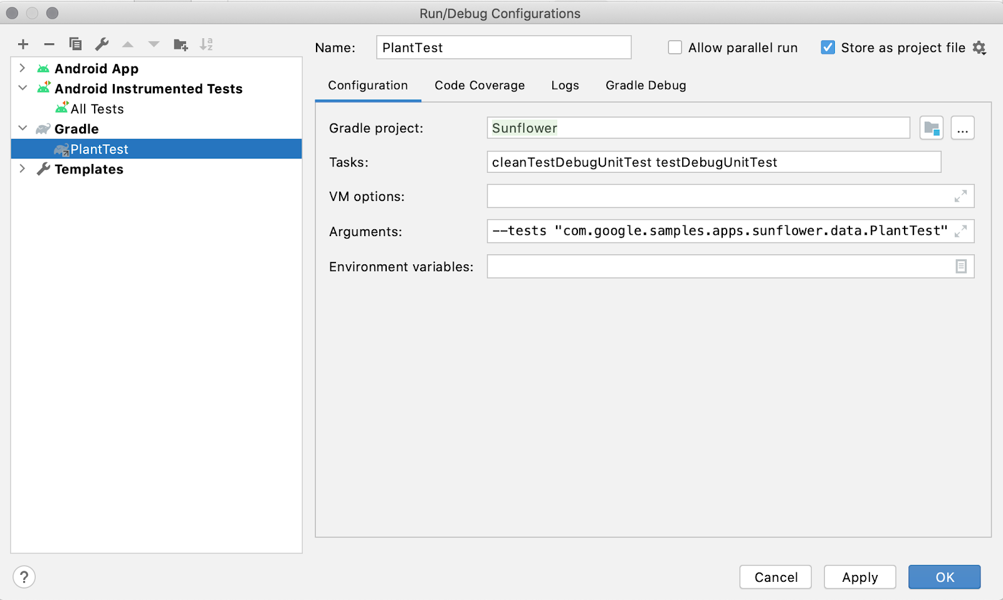
Task: Switch to the Code Coverage tab
Action: pos(479,85)
